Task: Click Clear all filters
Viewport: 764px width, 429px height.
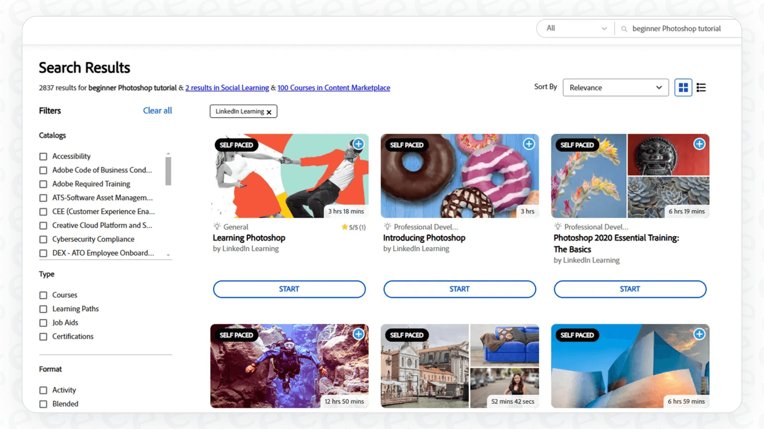Action: coord(157,110)
